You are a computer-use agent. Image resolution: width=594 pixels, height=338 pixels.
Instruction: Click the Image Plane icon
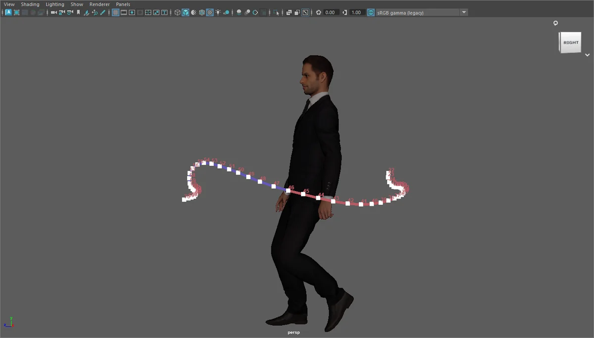tap(87, 12)
